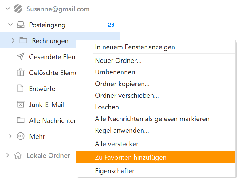
Task: Click the Gesendete Elemente paper plane icon
Action: pos(21,56)
